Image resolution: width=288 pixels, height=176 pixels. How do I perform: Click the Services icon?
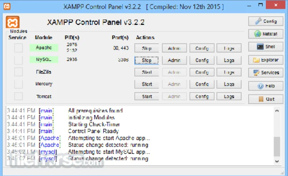tap(257, 73)
